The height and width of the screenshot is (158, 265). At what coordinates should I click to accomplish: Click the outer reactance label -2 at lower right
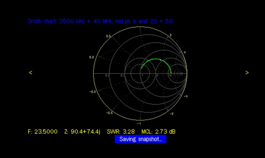[x=171, y=114]
